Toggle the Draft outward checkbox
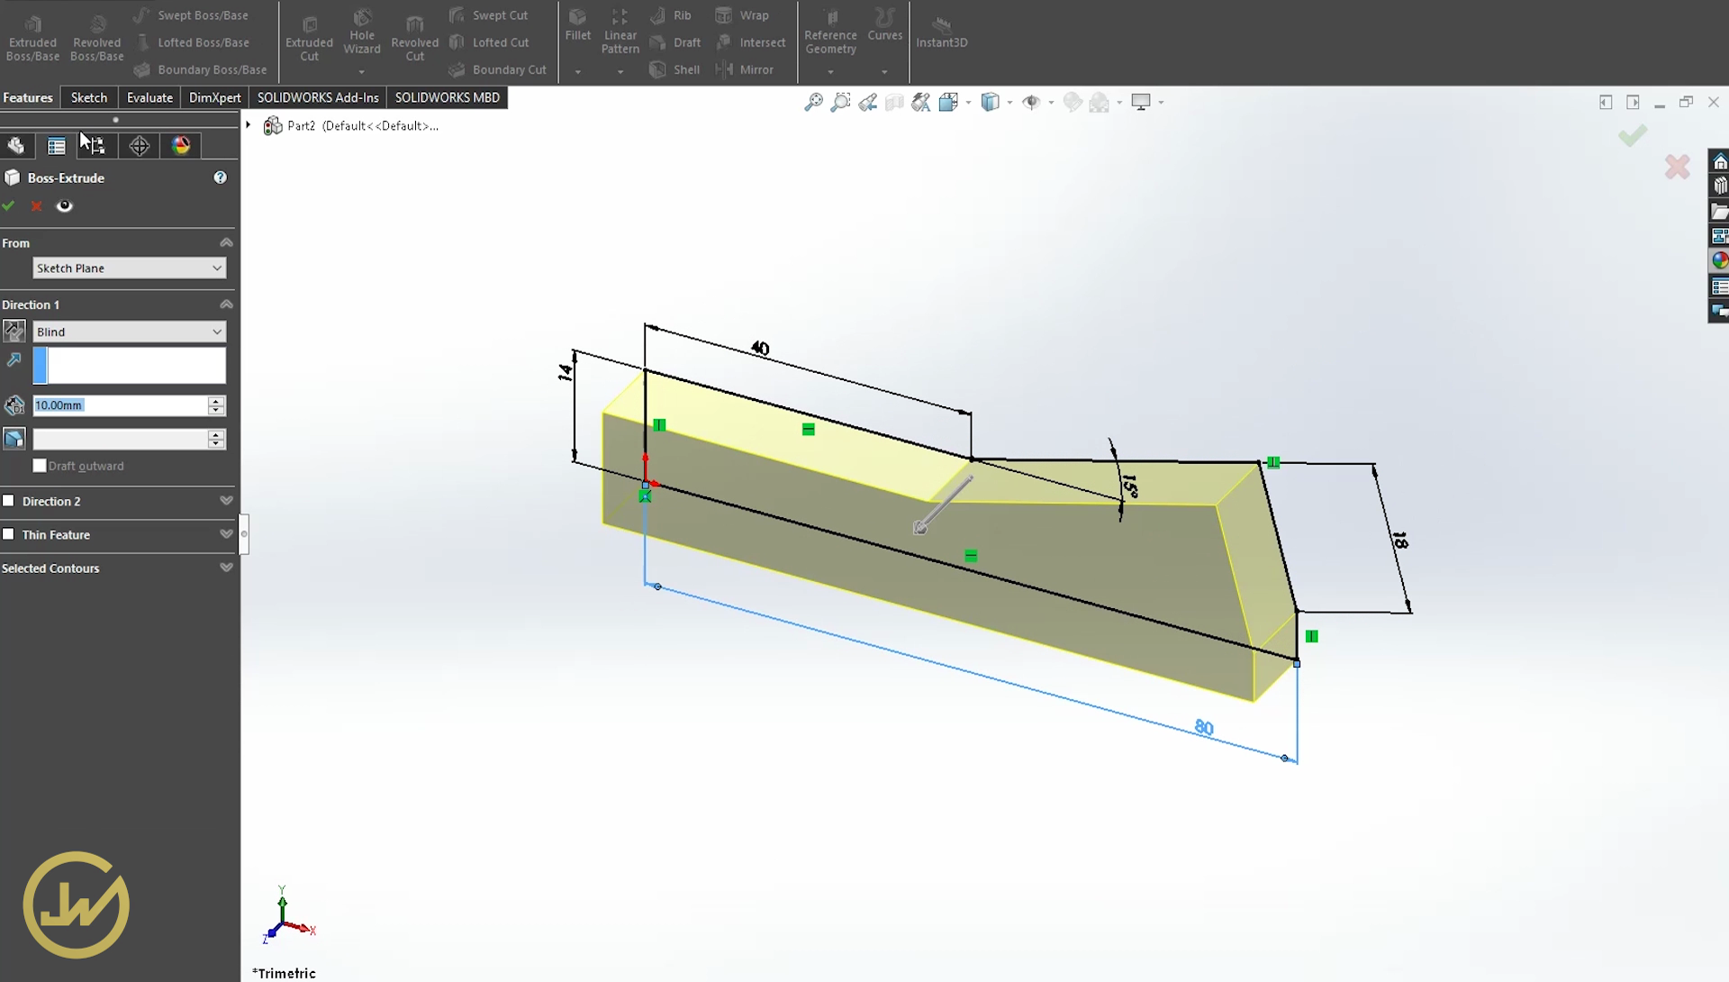Viewport: 1729px width, 982px height. (40, 466)
